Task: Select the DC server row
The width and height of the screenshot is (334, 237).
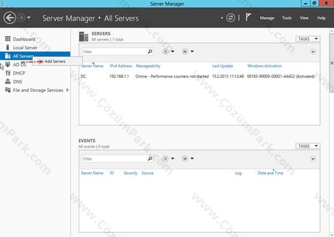Action: [x=200, y=76]
